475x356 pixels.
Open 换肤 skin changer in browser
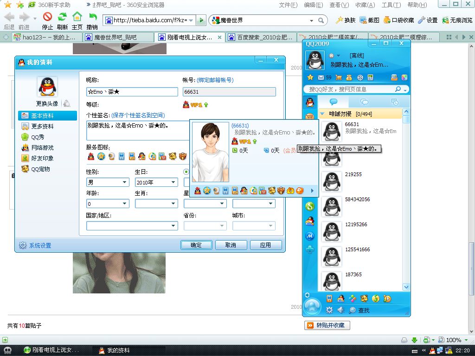coord(346,20)
